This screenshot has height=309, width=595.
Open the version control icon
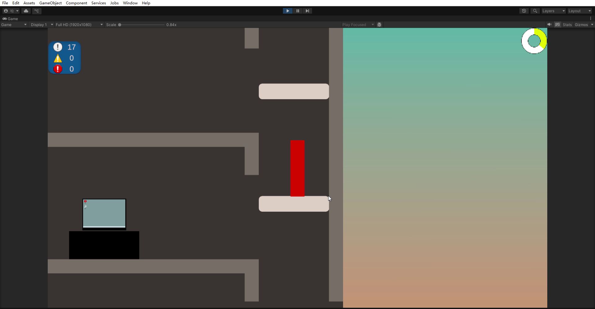[x=37, y=11]
